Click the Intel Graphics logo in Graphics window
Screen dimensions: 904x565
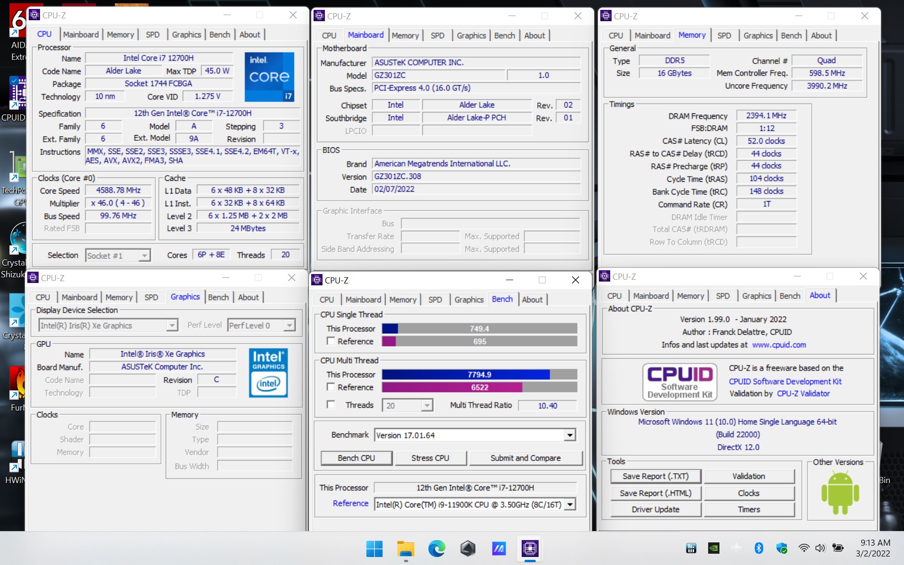pyautogui.click(x=268, y=372)
